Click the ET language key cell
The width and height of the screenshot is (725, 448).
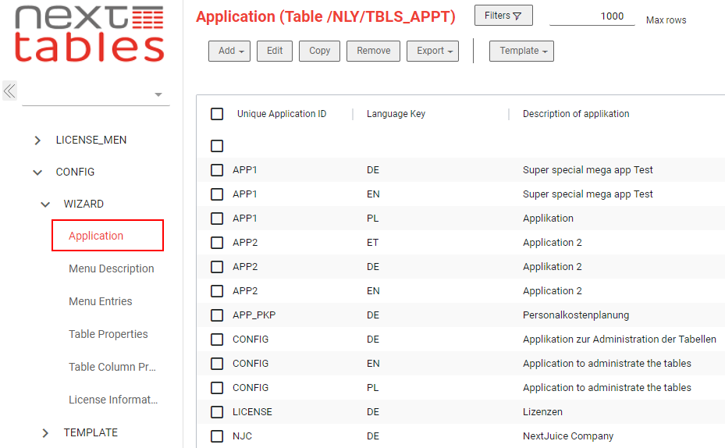[373, 243]
